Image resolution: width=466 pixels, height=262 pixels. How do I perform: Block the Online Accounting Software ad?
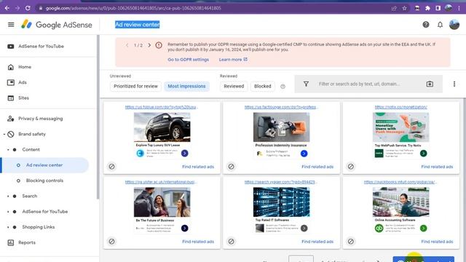[x=351, y=242]
